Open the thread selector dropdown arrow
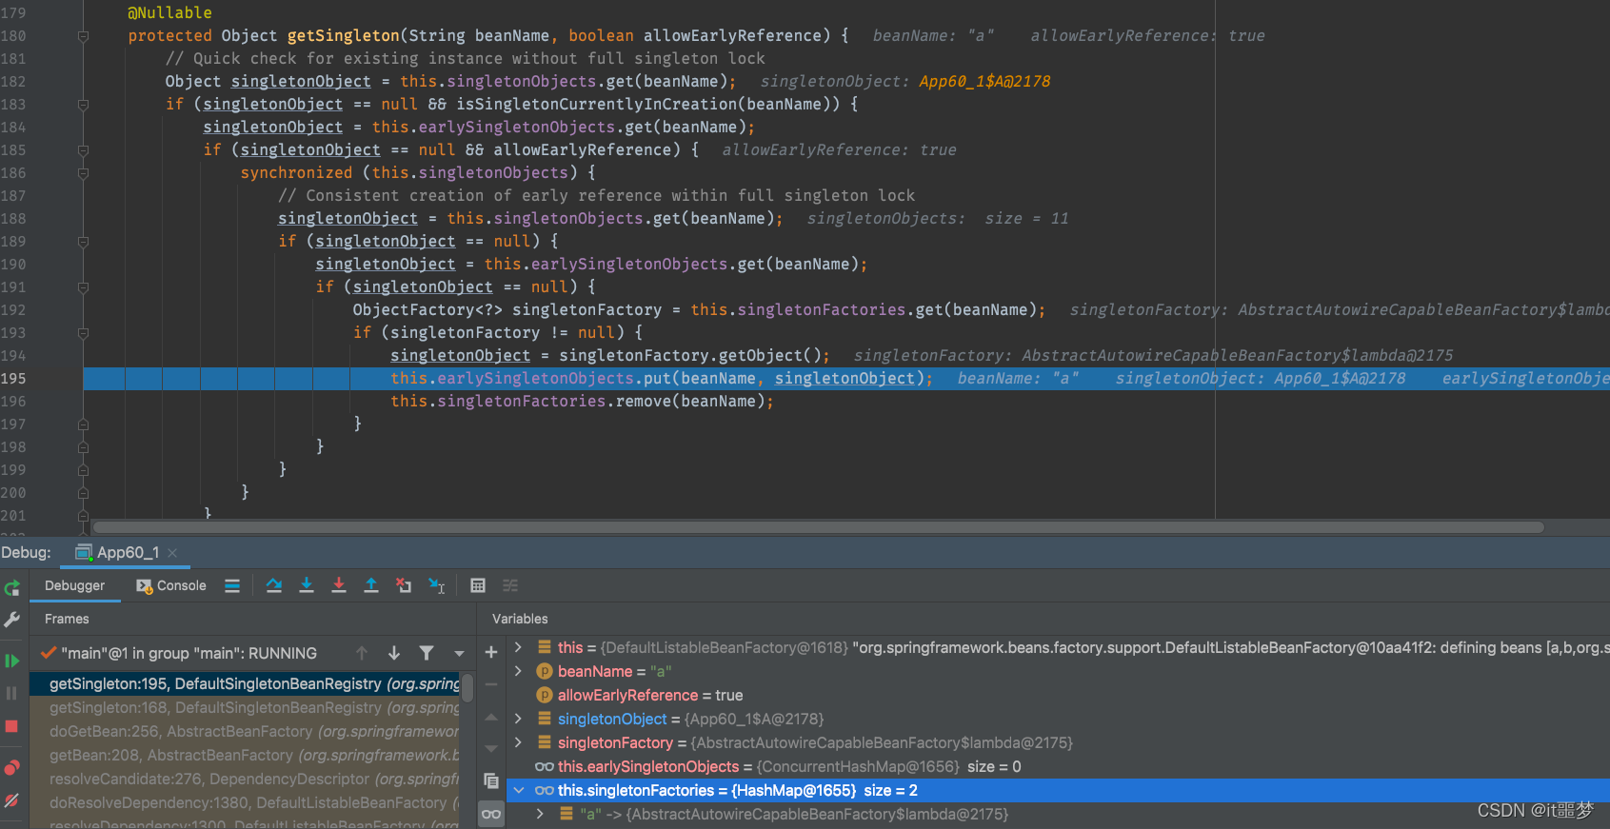 click(459, 654)
